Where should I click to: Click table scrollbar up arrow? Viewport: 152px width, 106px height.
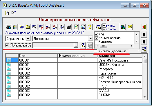click(144, 56)
